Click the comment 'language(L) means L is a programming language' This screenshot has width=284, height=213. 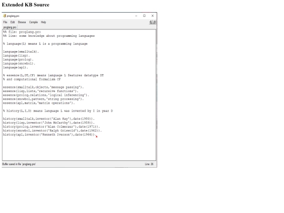pos(45,44)
